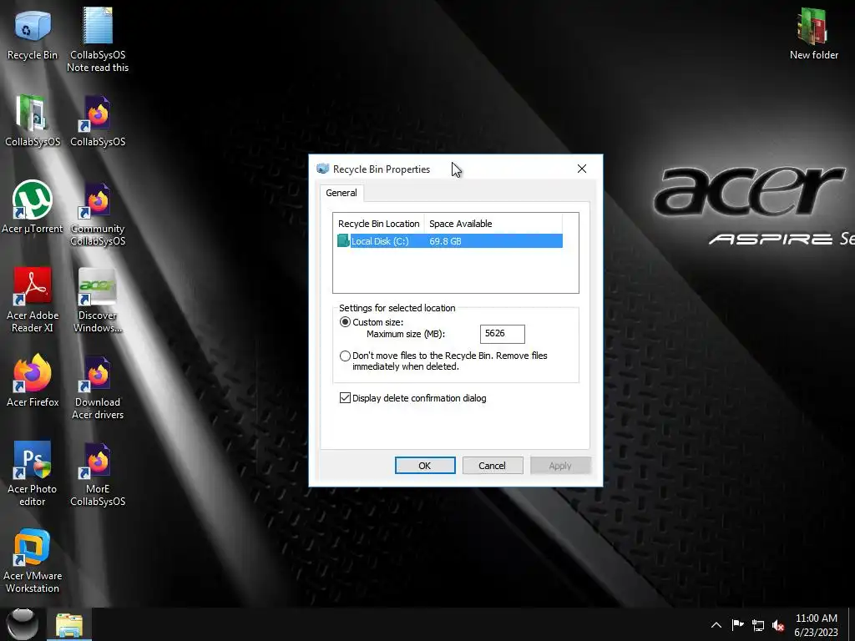
Task: Click the Recycle Bin Location column header
Action: [378, 224]
